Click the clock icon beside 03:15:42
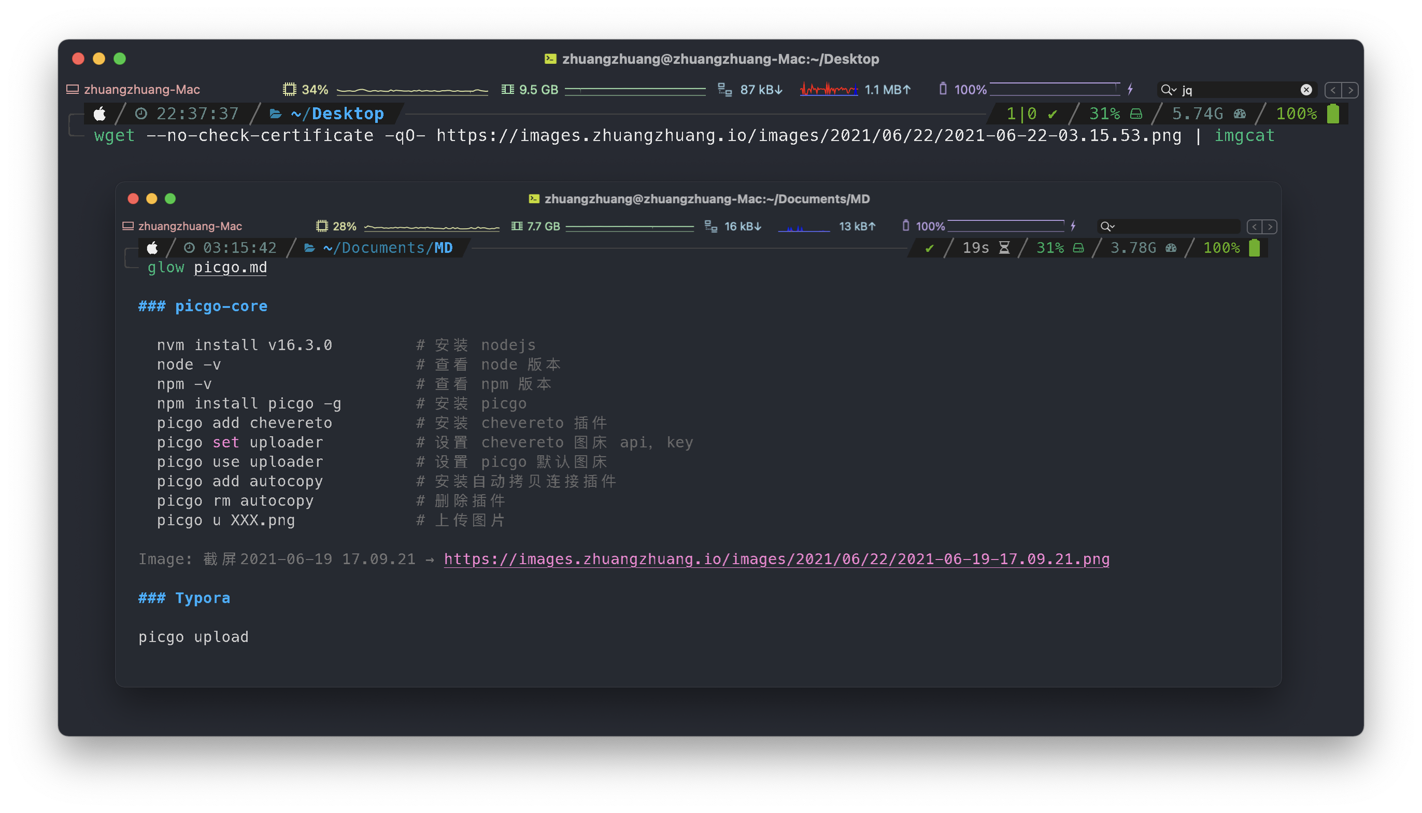Viewport: 1422px width, 813px height. point(190,248)
